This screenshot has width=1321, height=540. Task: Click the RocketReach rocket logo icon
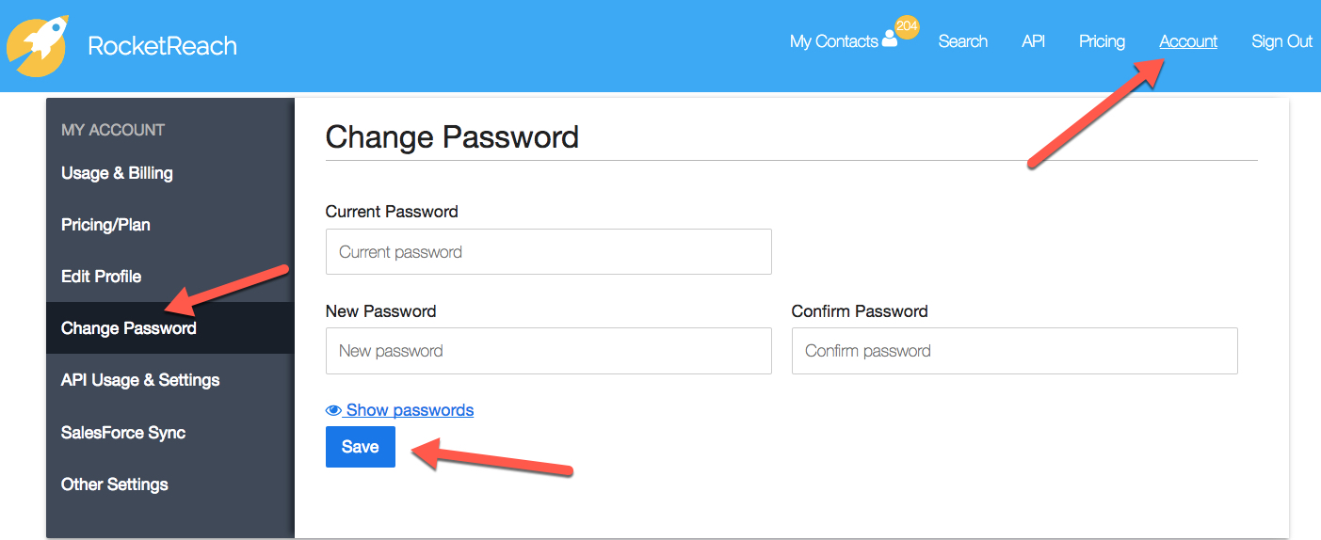click(x=38, y=45)
